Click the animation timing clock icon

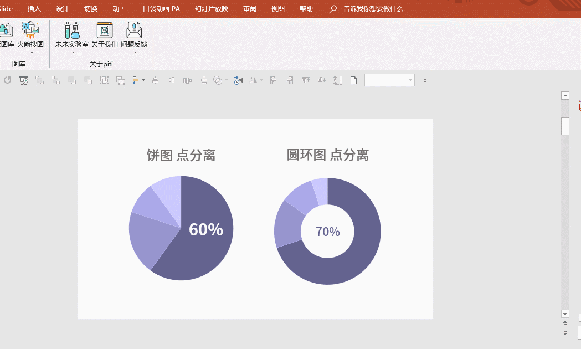click(x=238, y=80)
